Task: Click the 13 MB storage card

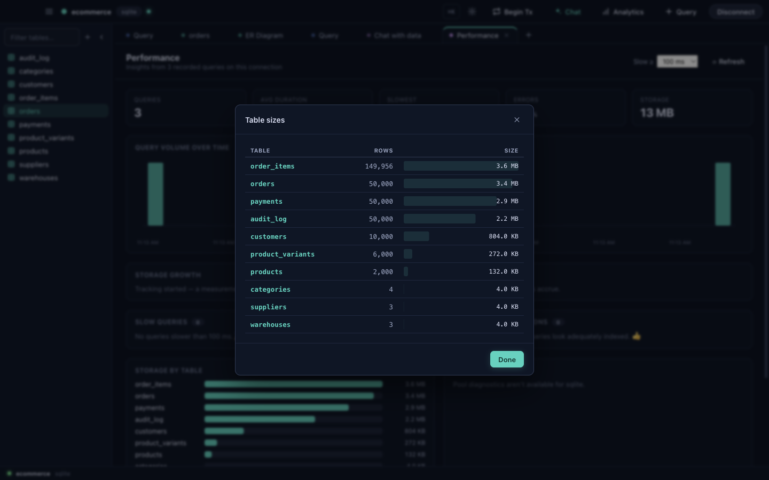Action: 692,108
